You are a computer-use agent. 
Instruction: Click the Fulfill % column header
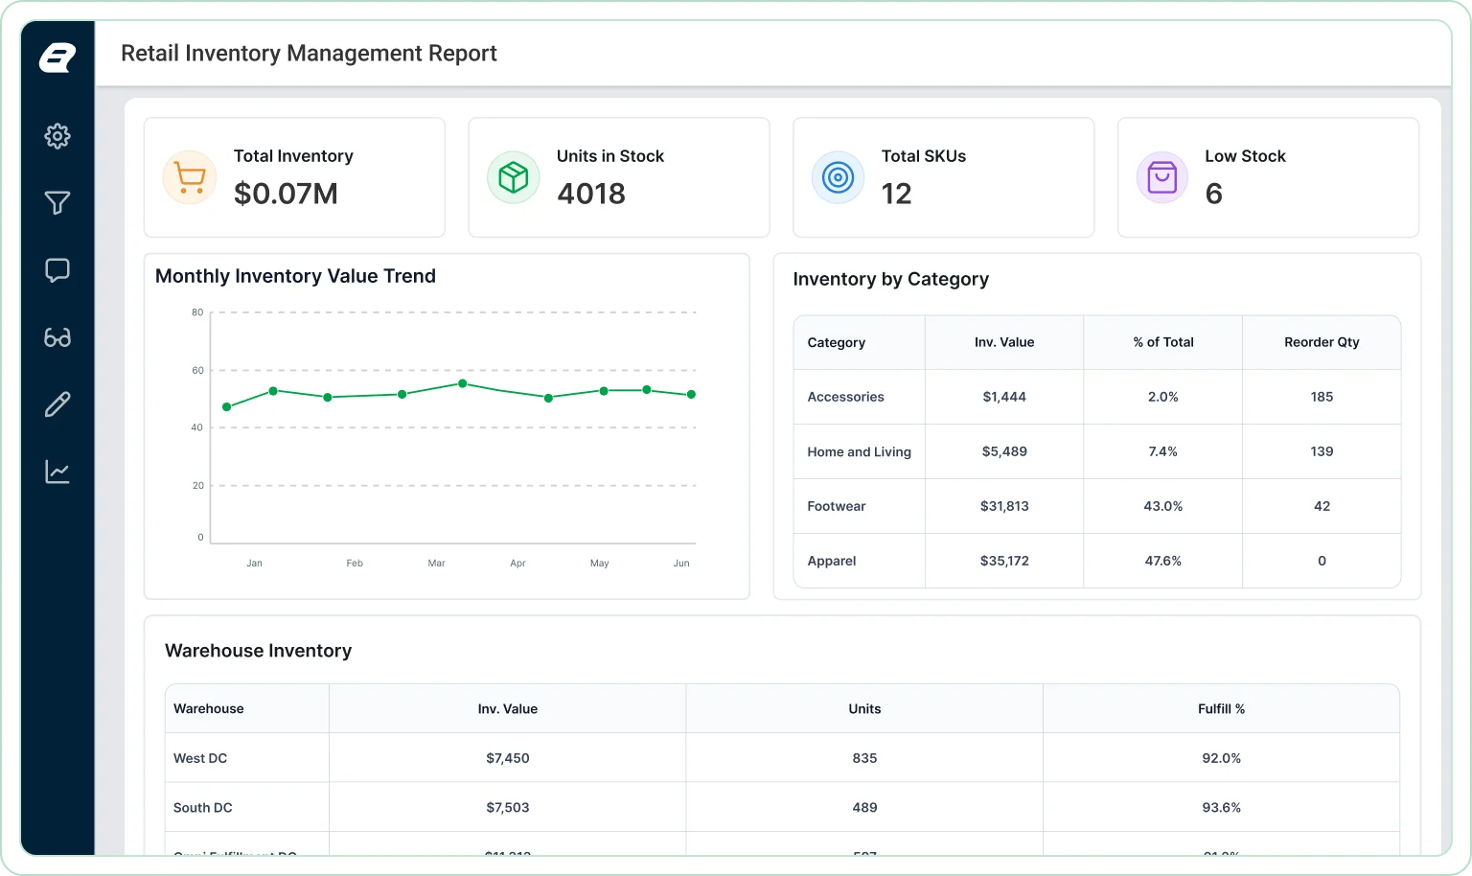pyautogui.click(x=1221, y=709)
